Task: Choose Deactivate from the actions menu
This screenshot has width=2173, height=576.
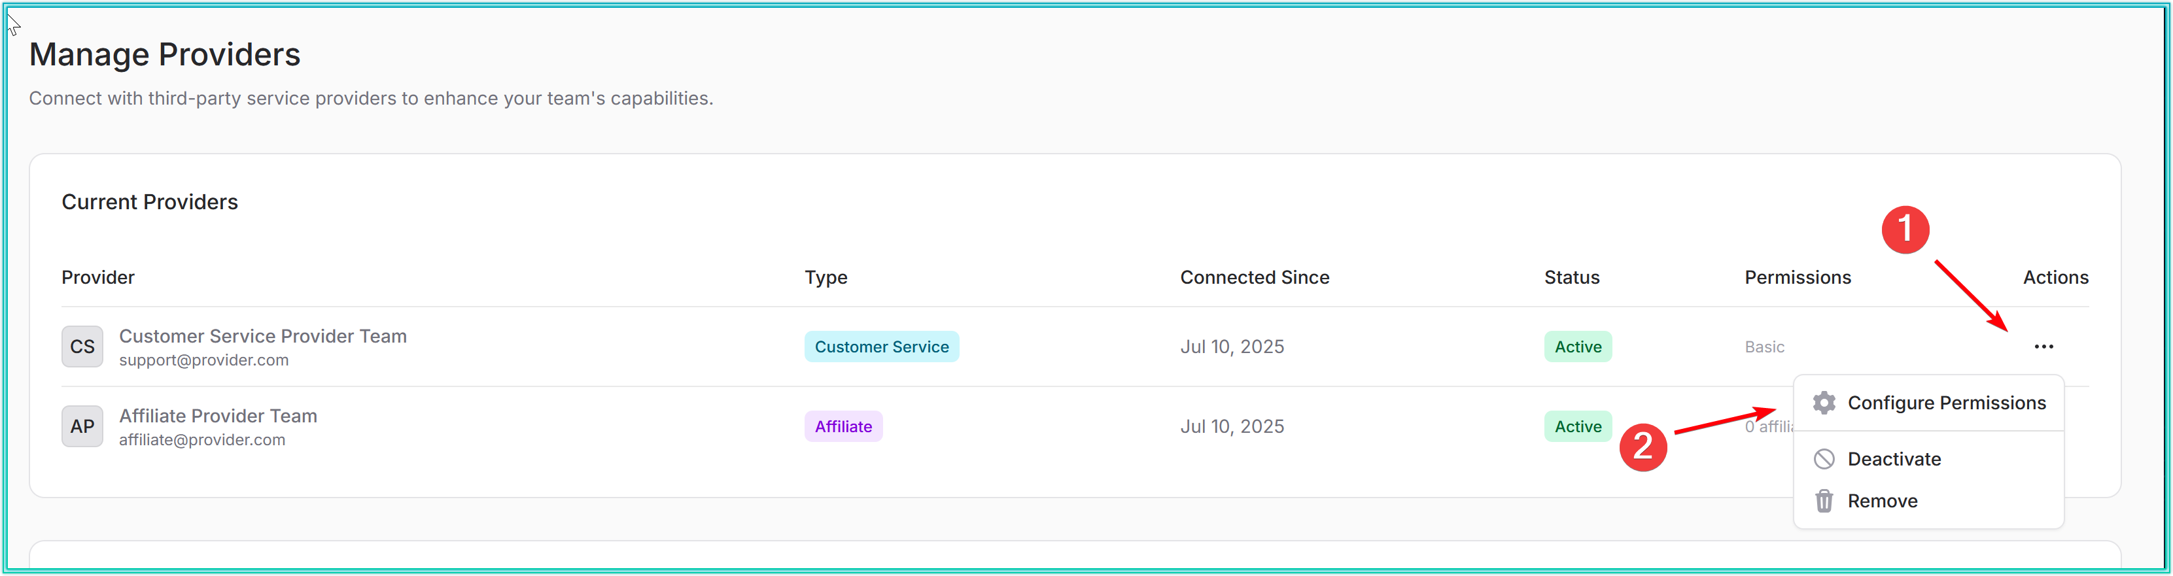Action: pyautogui.click(x=1894, y=459)
